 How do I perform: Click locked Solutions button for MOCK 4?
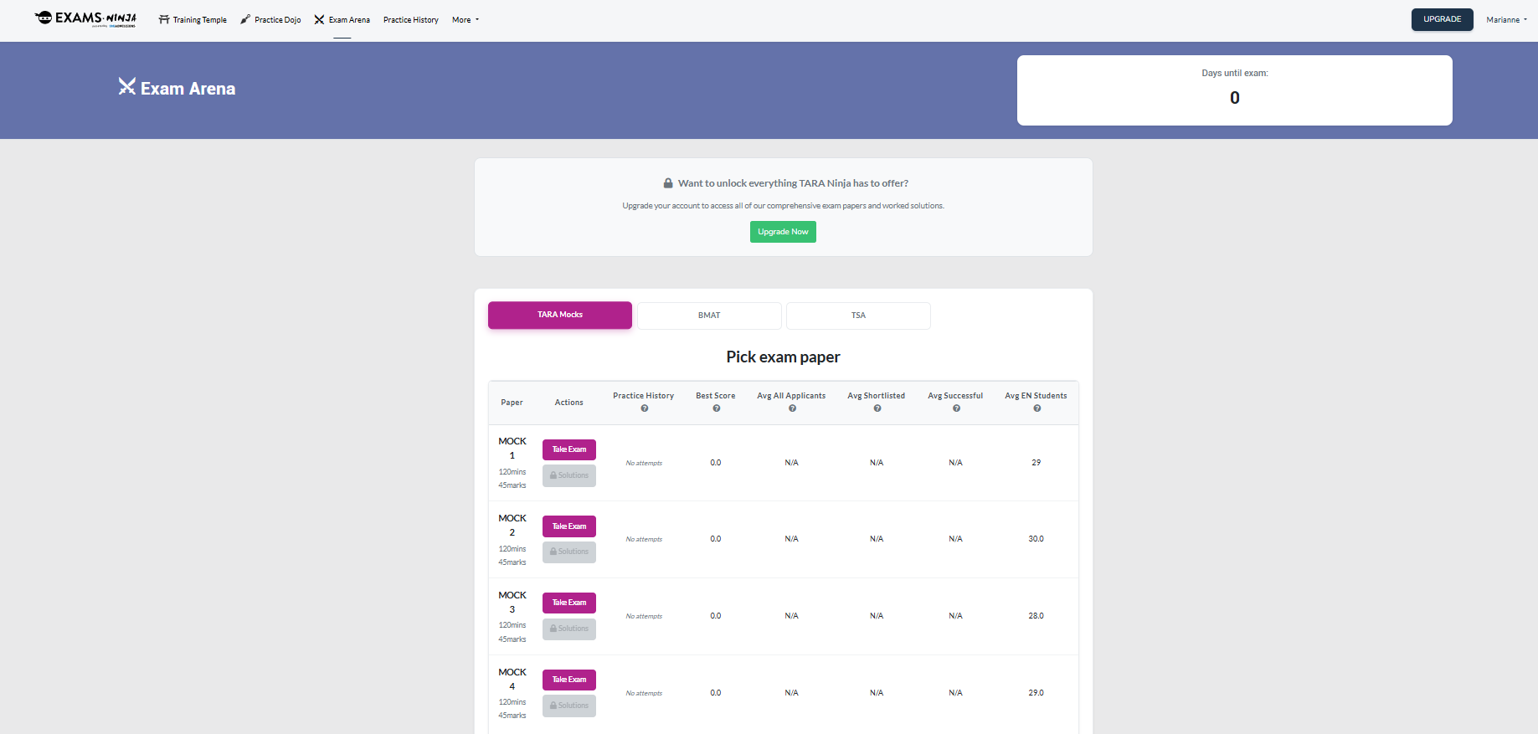click(569, 706)
